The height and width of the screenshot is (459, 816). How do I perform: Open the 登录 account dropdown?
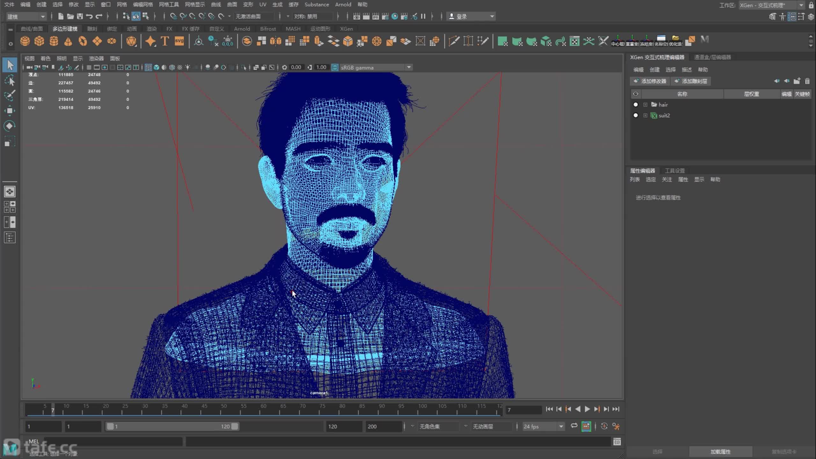coord(471,17)
